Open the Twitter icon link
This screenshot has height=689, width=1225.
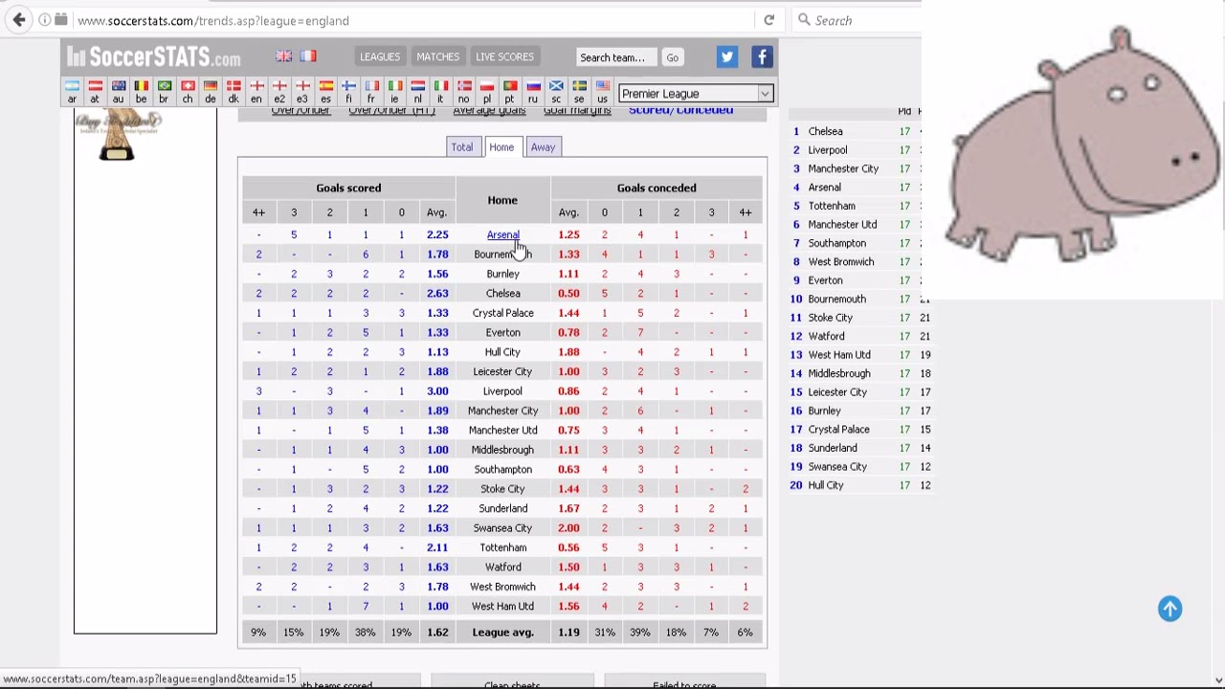click(726, 57)
